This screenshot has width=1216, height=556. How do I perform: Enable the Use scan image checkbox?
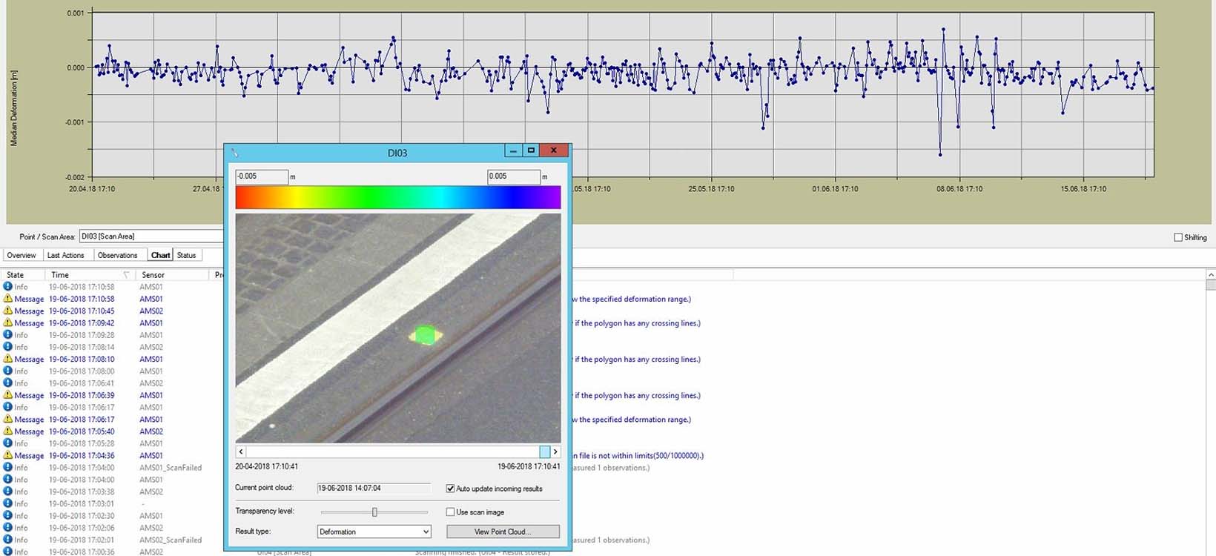[450, 512]
